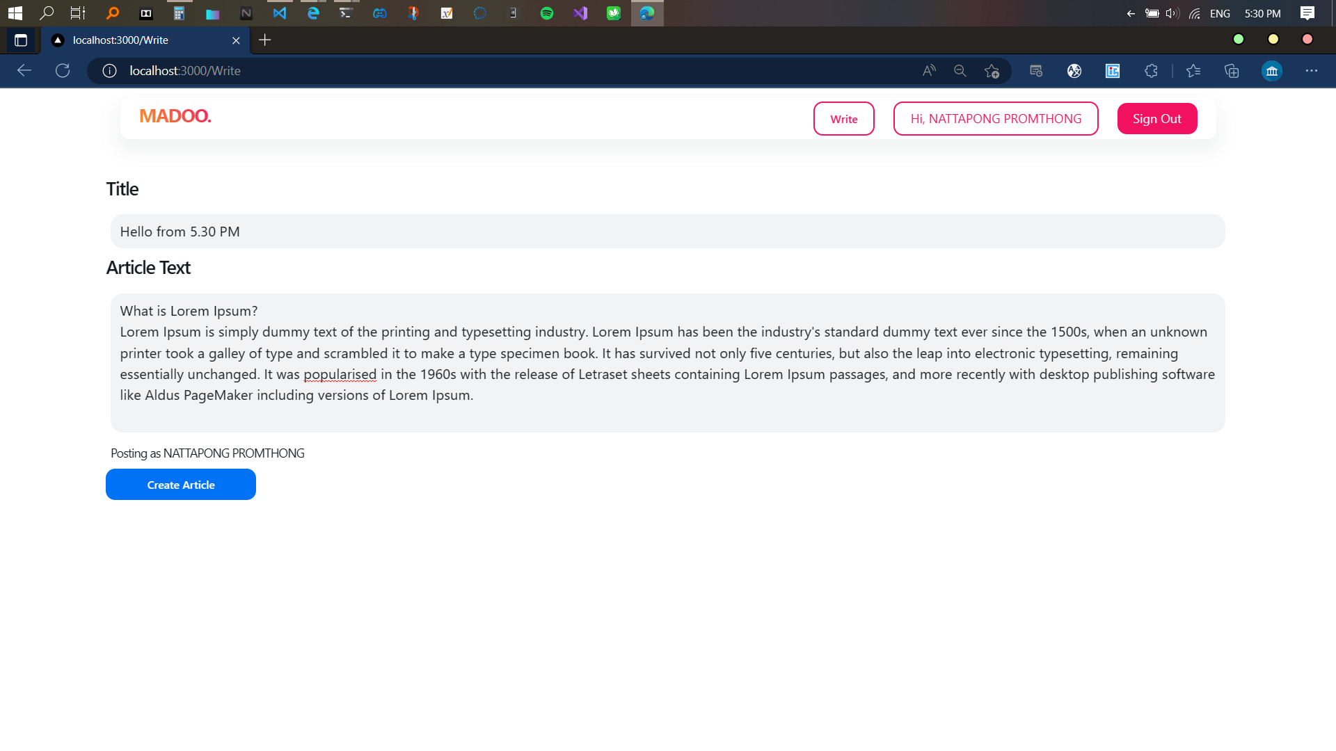Click the green window control dot
This screenshot has width=1336, height=751.
coord(1239,40)
